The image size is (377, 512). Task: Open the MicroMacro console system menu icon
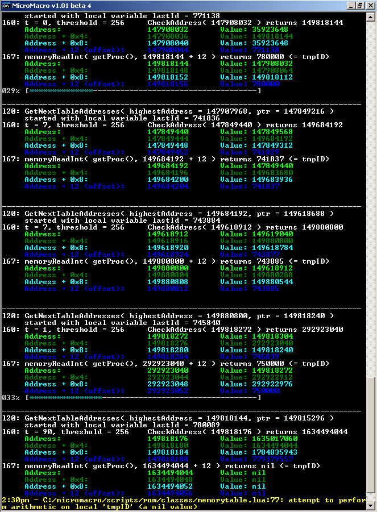(x=6, y=6)
